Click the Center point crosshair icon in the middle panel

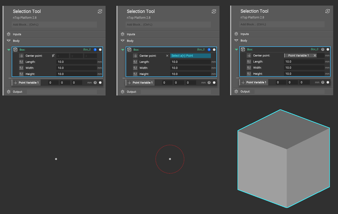[135, 56]
